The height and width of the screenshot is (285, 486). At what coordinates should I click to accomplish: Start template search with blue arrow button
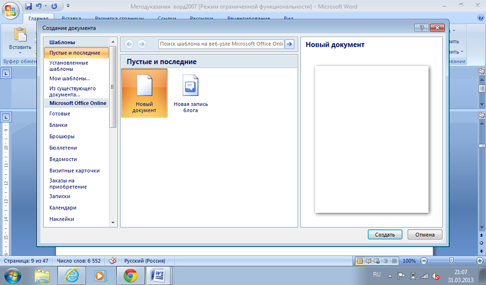pos(289,44)
